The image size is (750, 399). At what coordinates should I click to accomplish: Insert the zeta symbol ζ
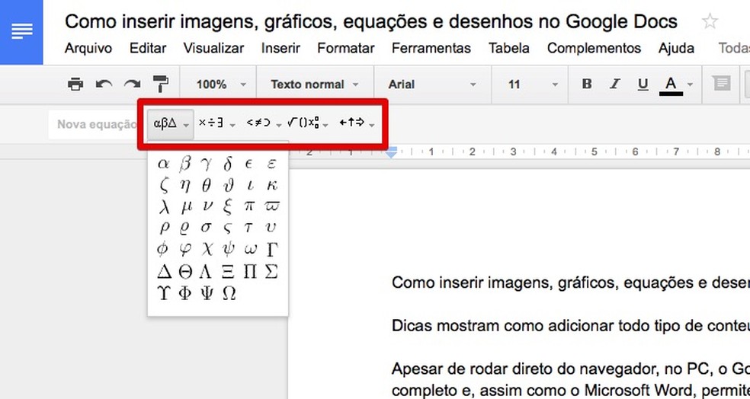tap(164, 185)
